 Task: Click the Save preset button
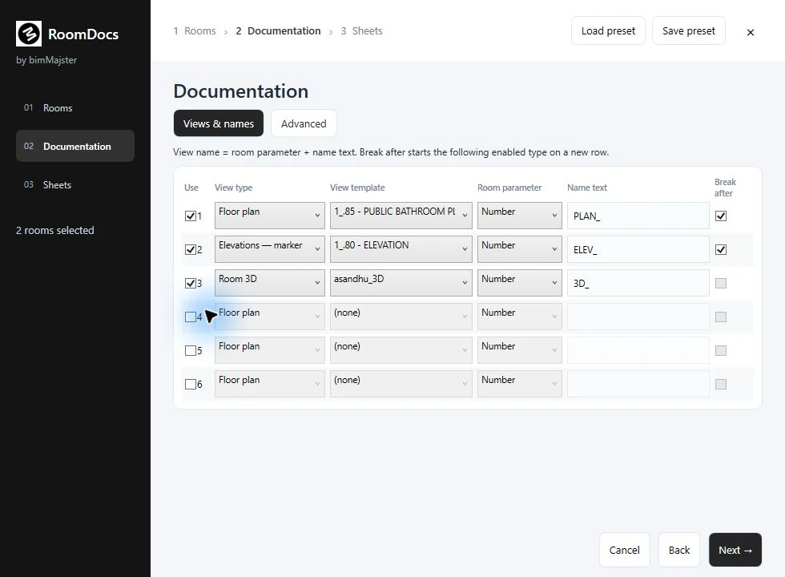688,31
